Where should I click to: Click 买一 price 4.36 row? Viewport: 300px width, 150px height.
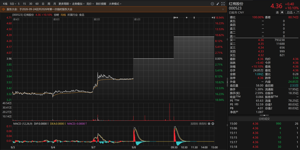(264, 40)
